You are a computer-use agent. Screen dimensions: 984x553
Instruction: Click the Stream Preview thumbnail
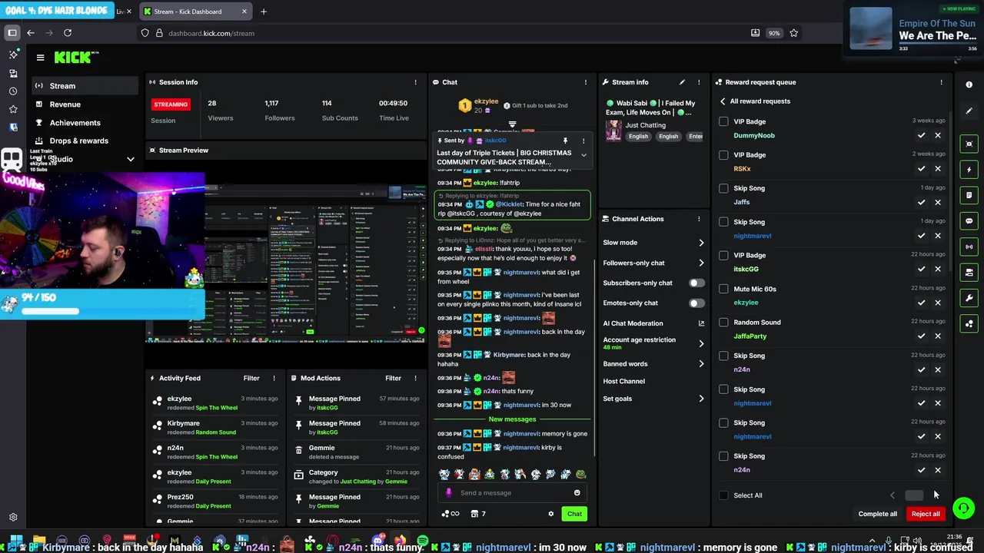286,263
